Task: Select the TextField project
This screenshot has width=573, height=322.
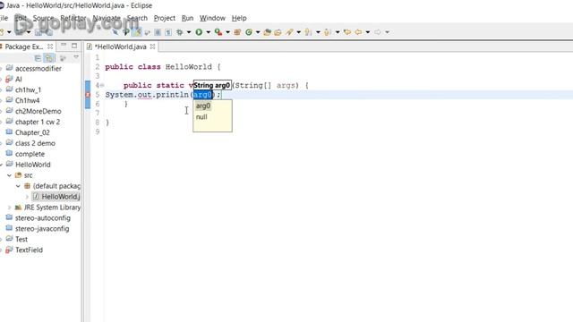Action: [x=29, y=250]
